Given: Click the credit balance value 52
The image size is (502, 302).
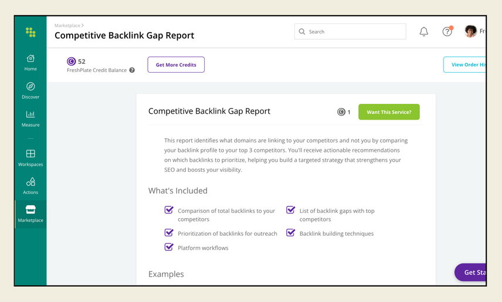Looking at the screenshot, I should pyautogui.click(x=82, y=62).
